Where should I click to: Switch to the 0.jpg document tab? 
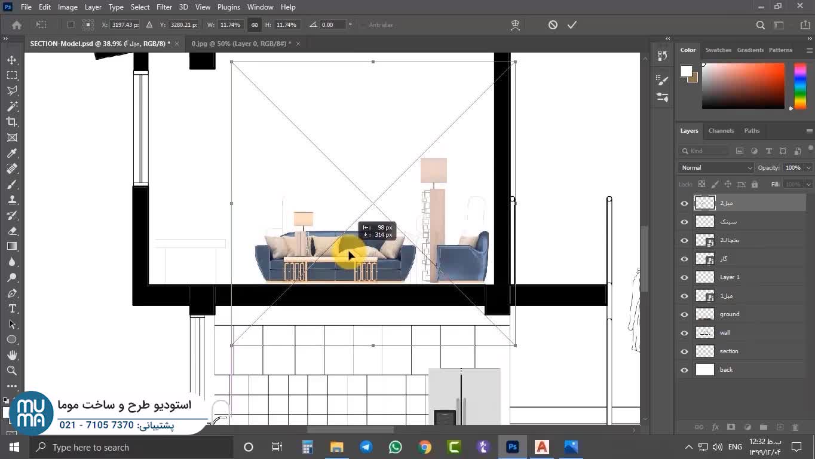click(x=241, y=44)
